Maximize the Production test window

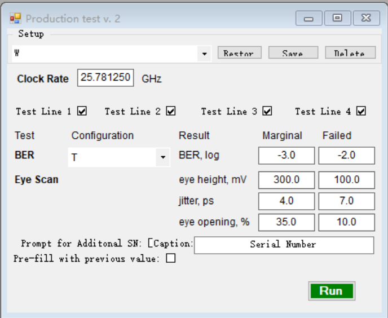337,18
